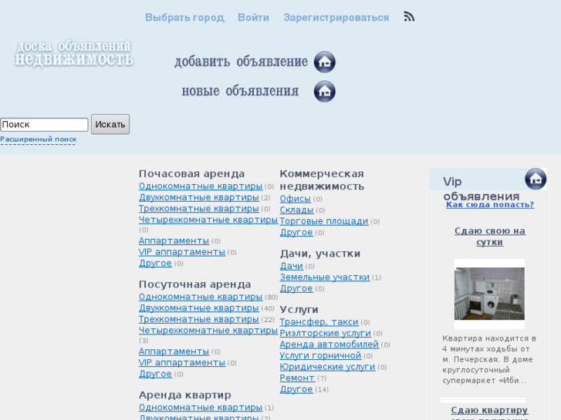Open VIP аппартаменты under Посуточная аренда
Image resolution: width=561 pixels, height=420 pixels.
pyautogui.click(x=182, y=363)
